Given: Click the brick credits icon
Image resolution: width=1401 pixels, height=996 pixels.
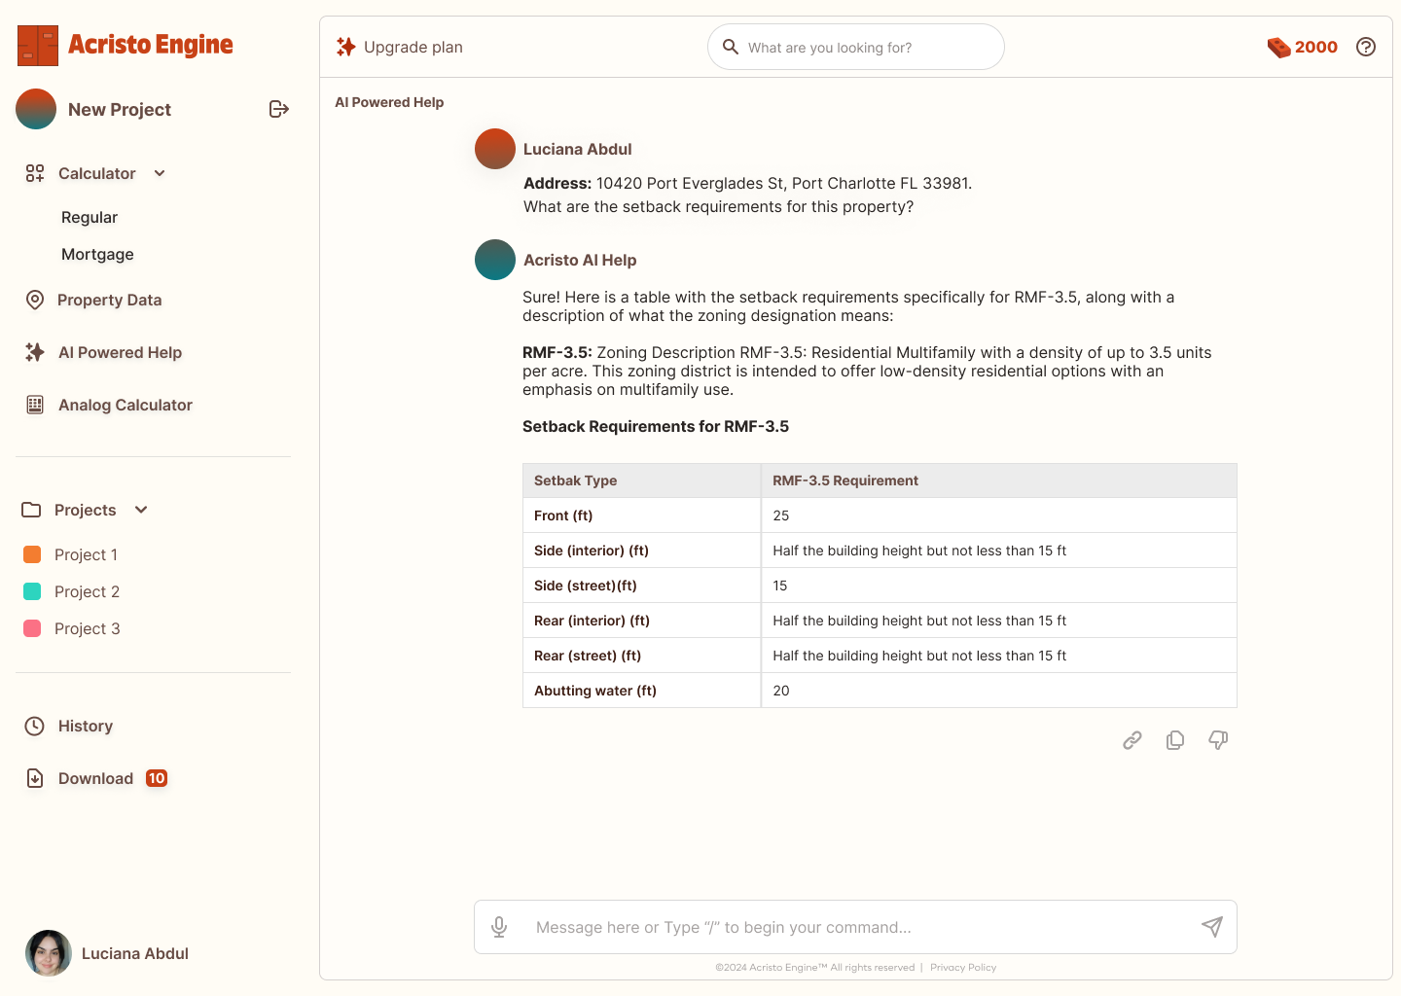Looking at the screenshot, I should pos(1278,47).
